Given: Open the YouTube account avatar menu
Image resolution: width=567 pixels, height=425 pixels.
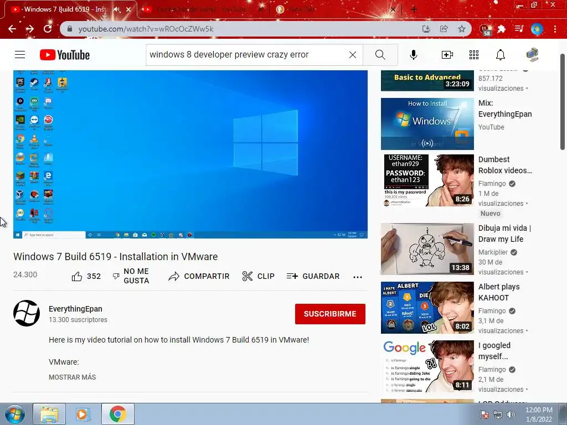Looking at the screenshot, I should tap(532, 55).
